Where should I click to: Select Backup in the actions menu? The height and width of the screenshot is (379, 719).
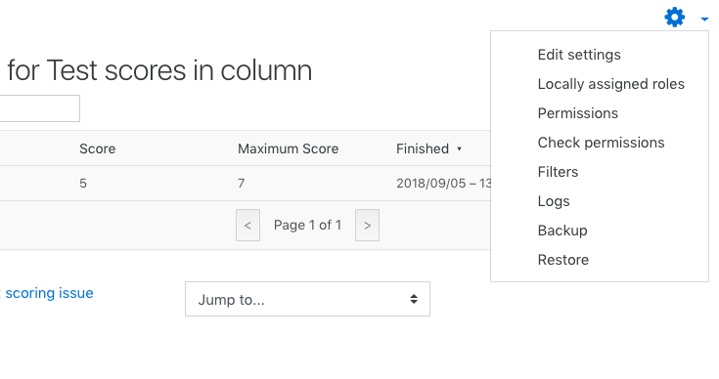(562, 231)
